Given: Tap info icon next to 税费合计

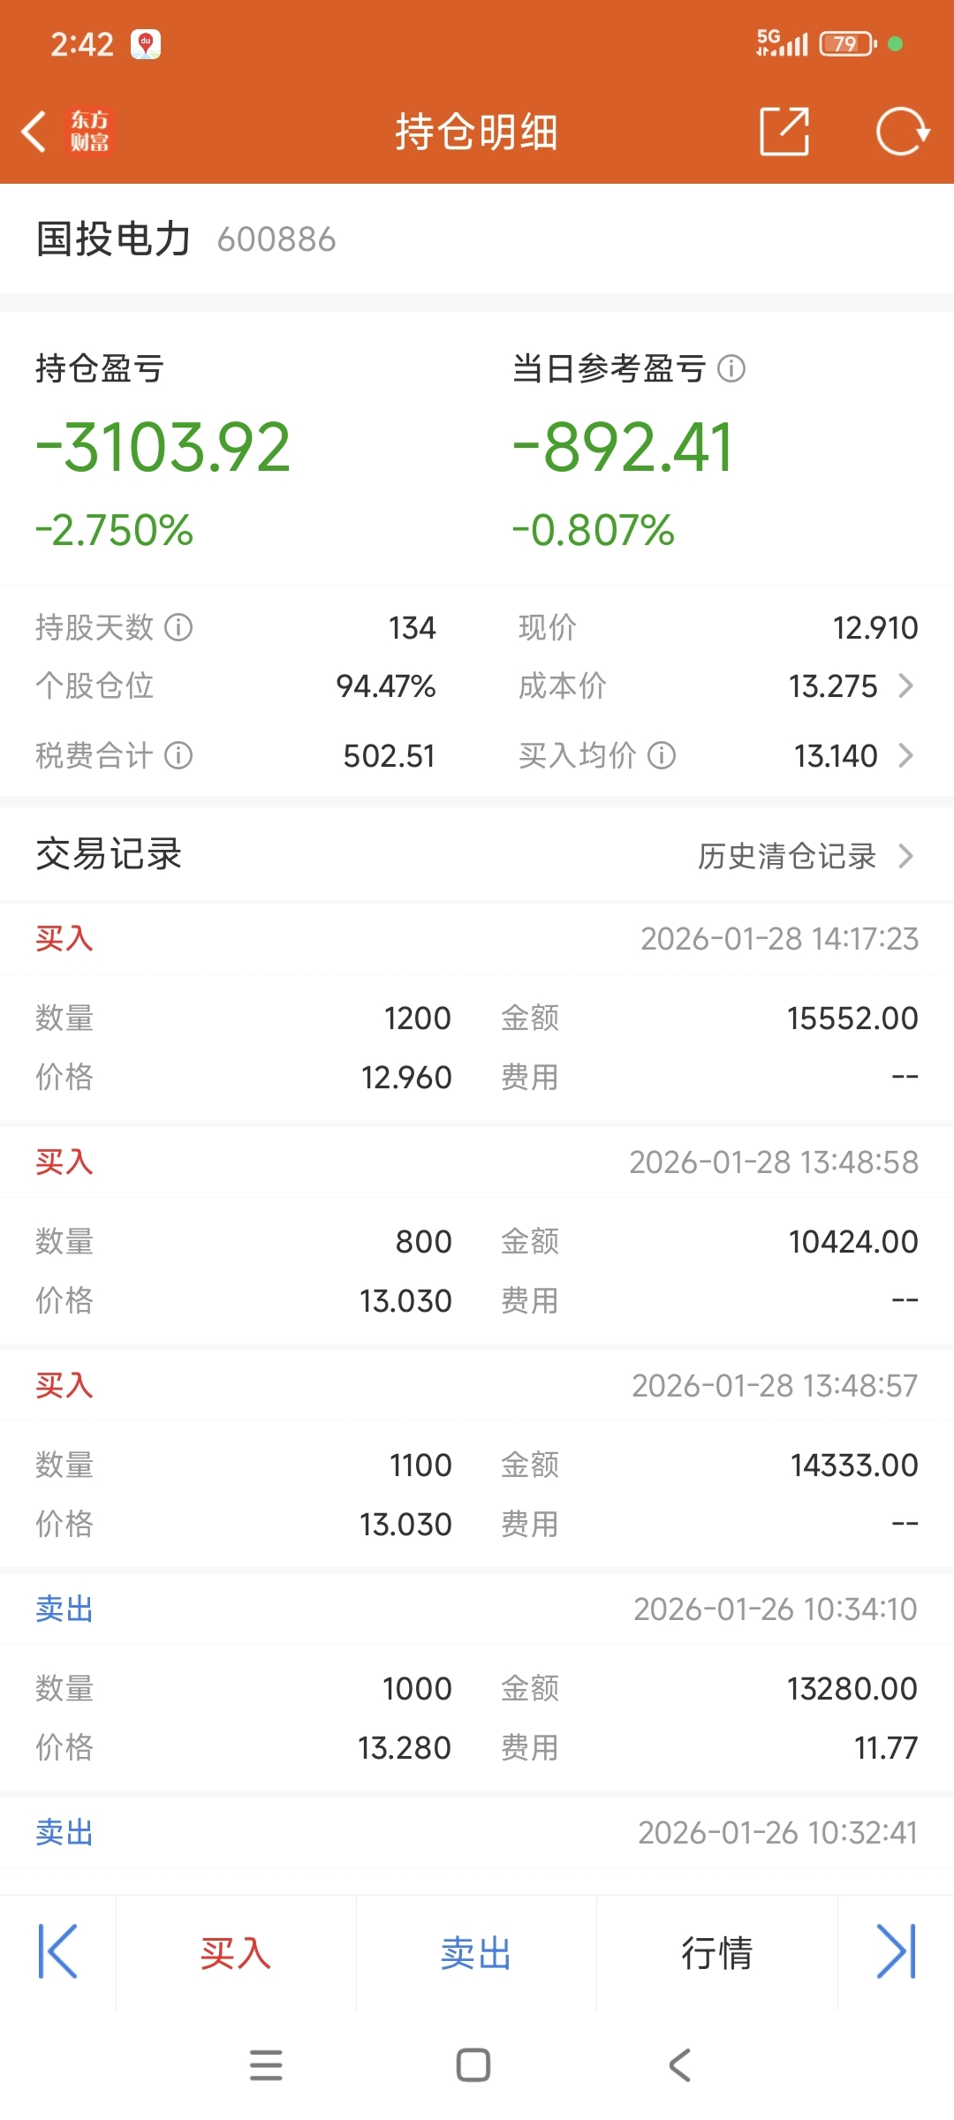Looking at the screenshot, I should [178, 756].
